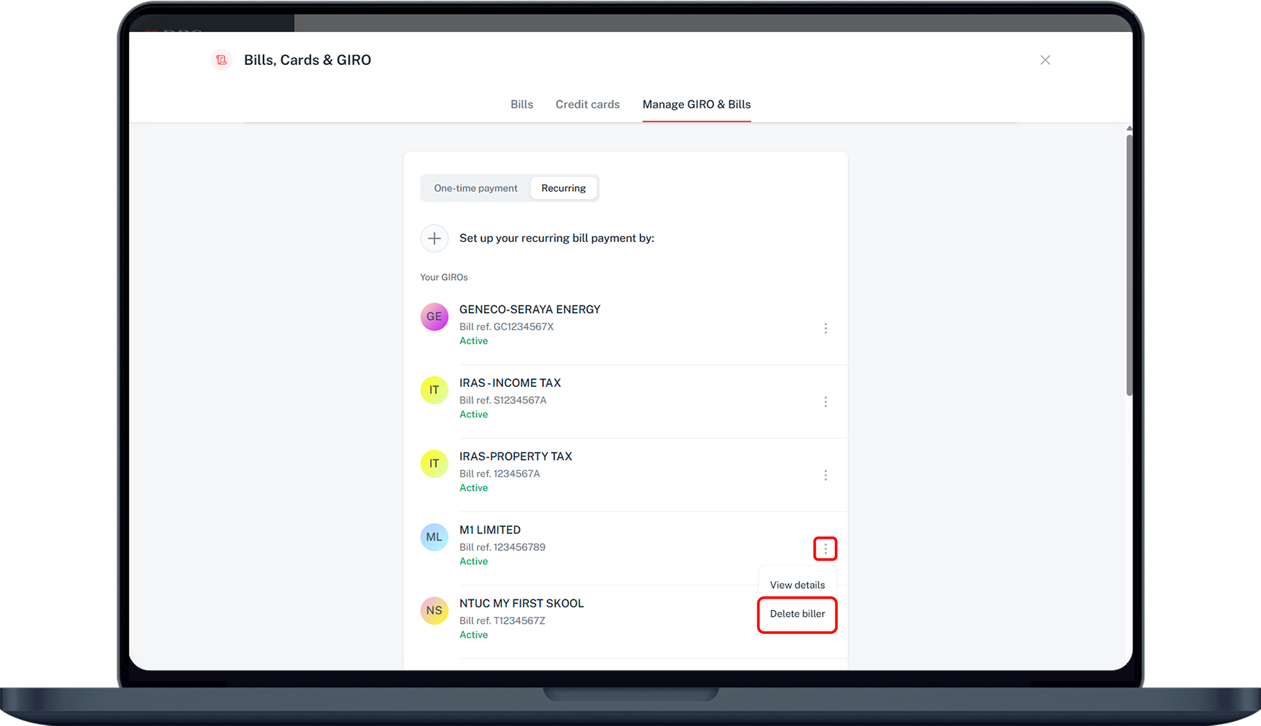Click Bill ref. S1234567A

point(503,400)
